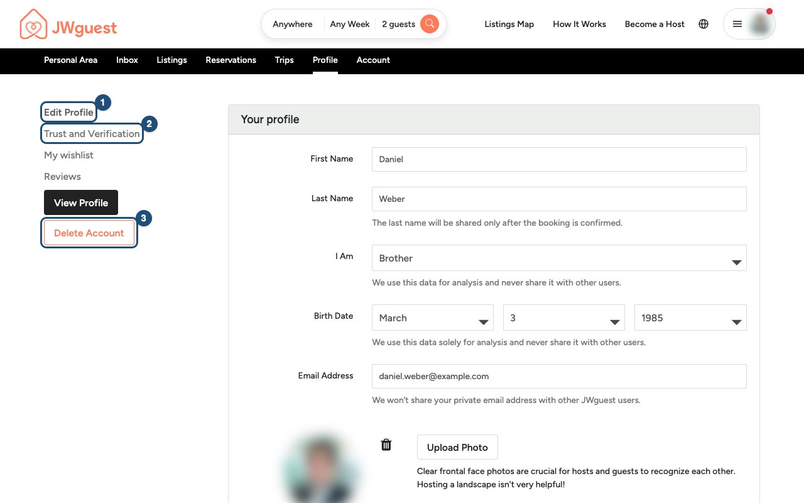Screen dimensions: 804x503
Task: Open My wishlist link
Action: 68,155
